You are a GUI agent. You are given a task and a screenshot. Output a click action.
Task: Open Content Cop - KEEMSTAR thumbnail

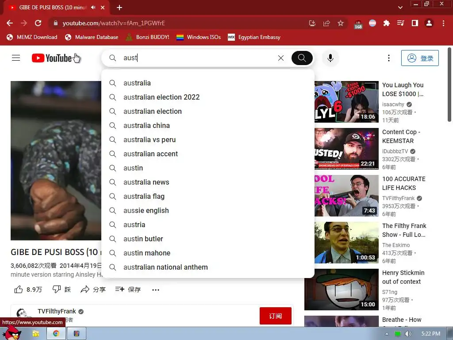point(346,149)
